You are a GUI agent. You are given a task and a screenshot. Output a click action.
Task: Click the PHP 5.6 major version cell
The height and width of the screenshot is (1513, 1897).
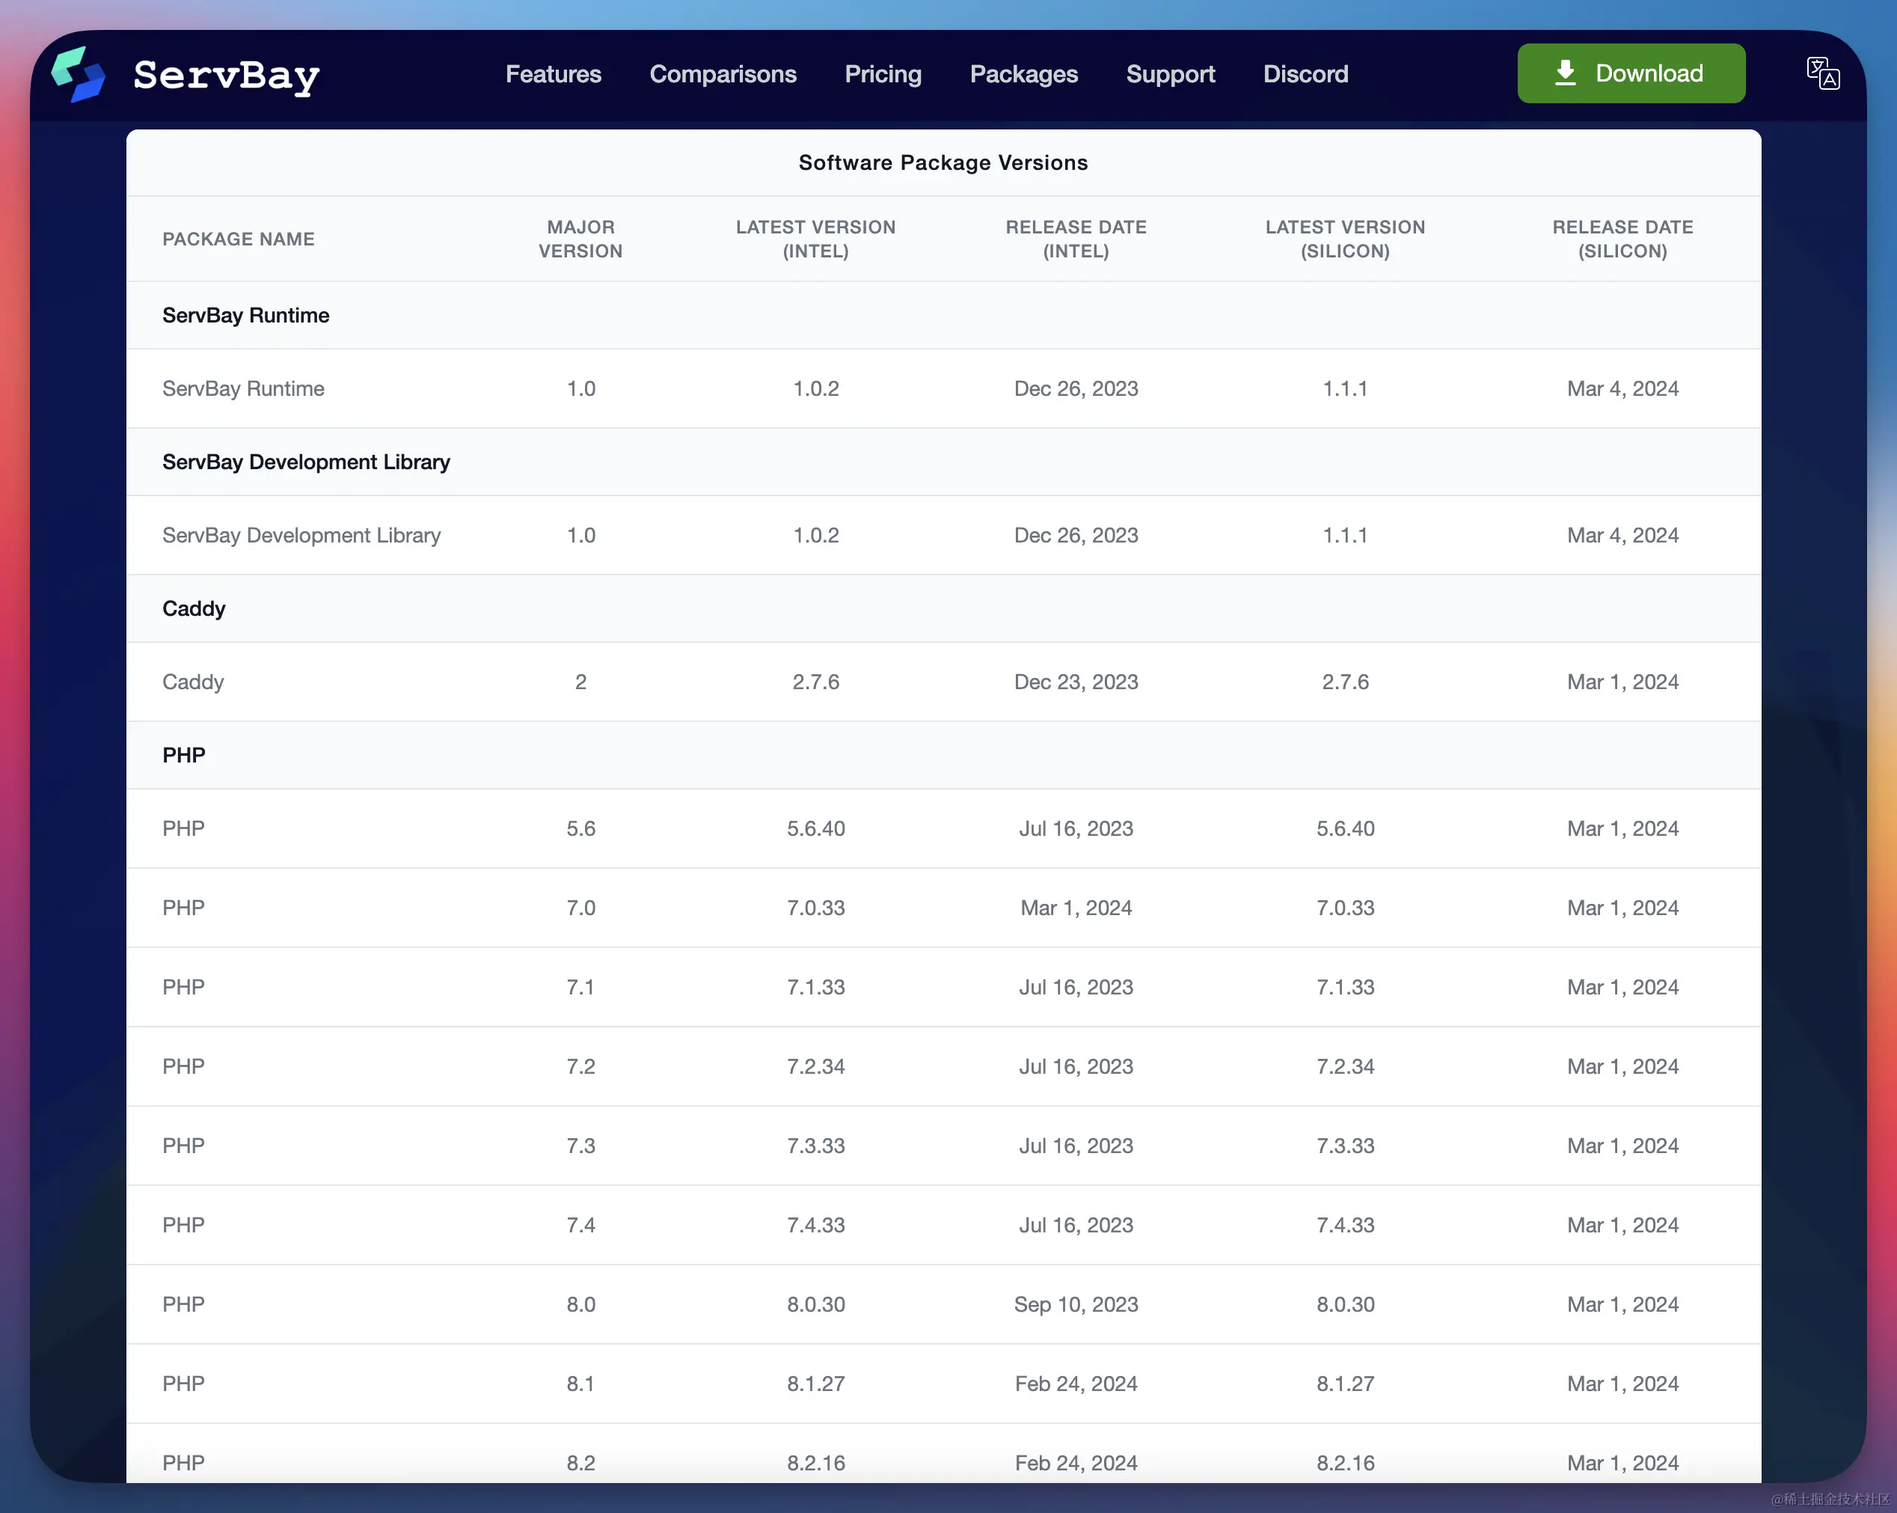coord(580,828)
